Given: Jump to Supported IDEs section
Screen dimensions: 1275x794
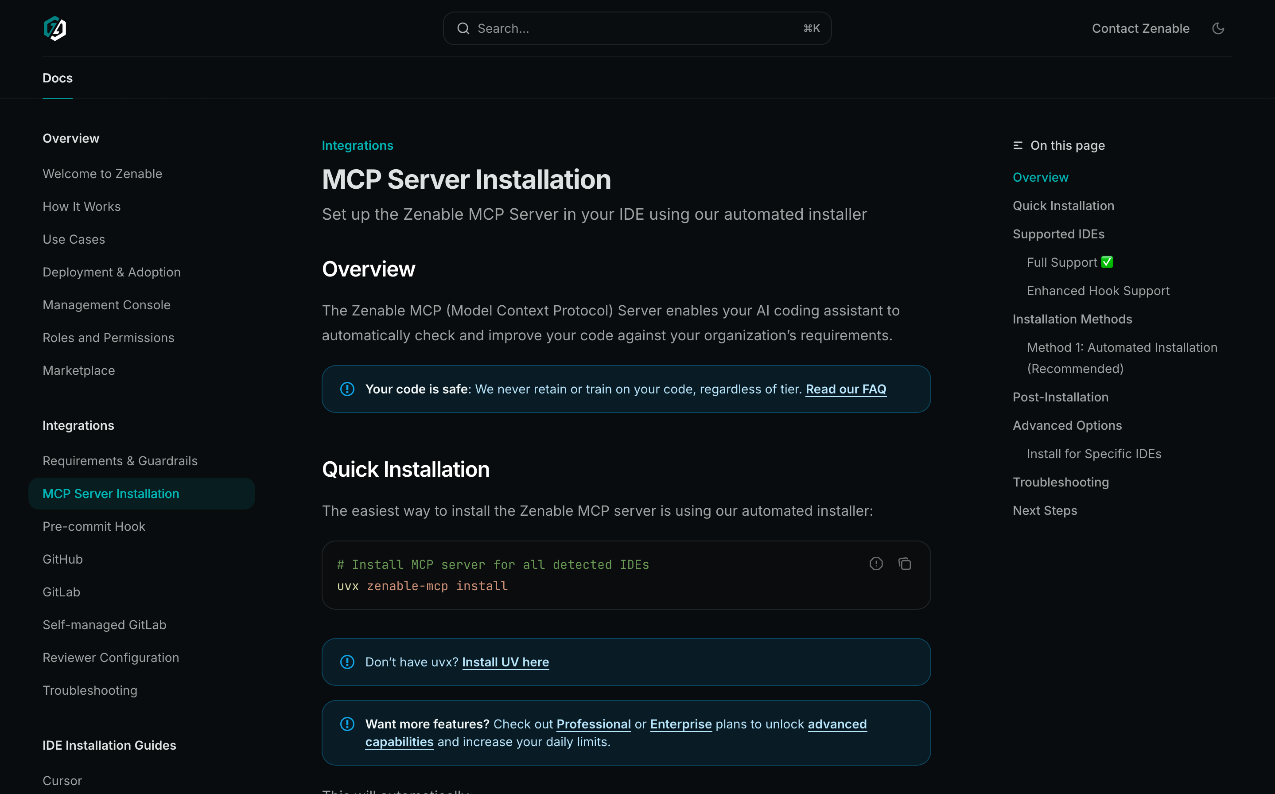Looking at the screenshot, I should [1058, 234].
